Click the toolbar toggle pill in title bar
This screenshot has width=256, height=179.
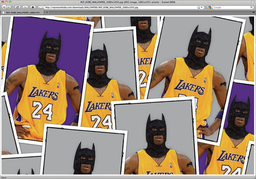pos(253,2)
